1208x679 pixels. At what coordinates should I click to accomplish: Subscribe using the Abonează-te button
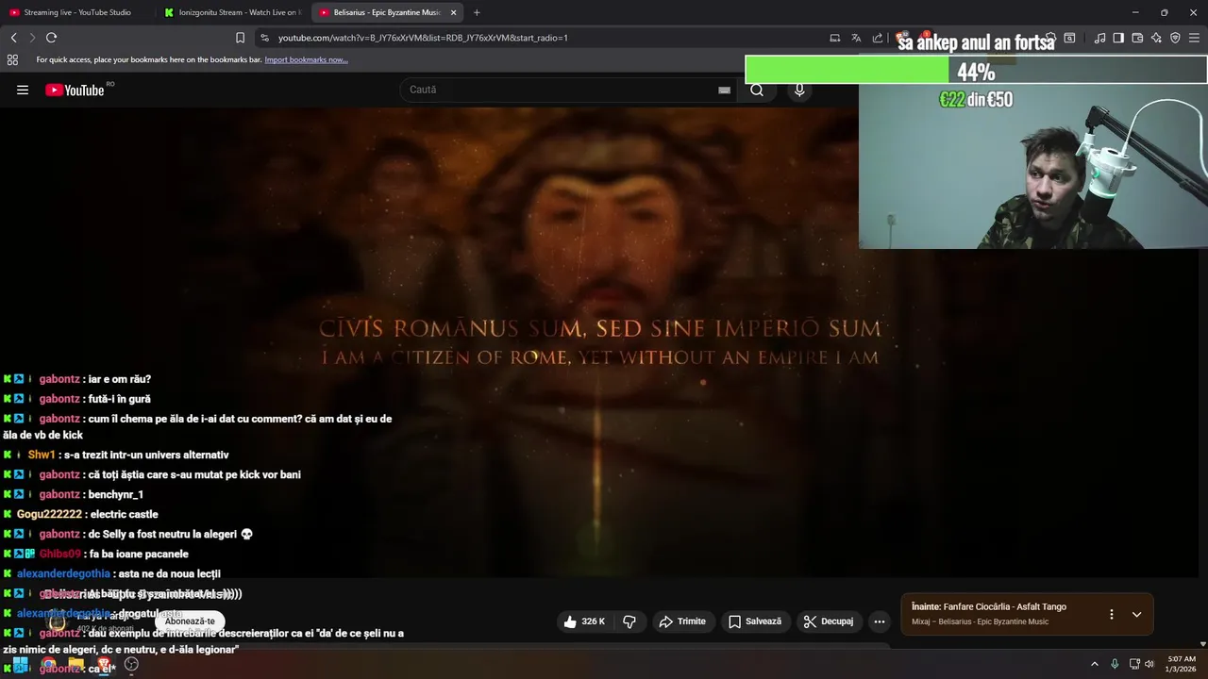point(190,621)
